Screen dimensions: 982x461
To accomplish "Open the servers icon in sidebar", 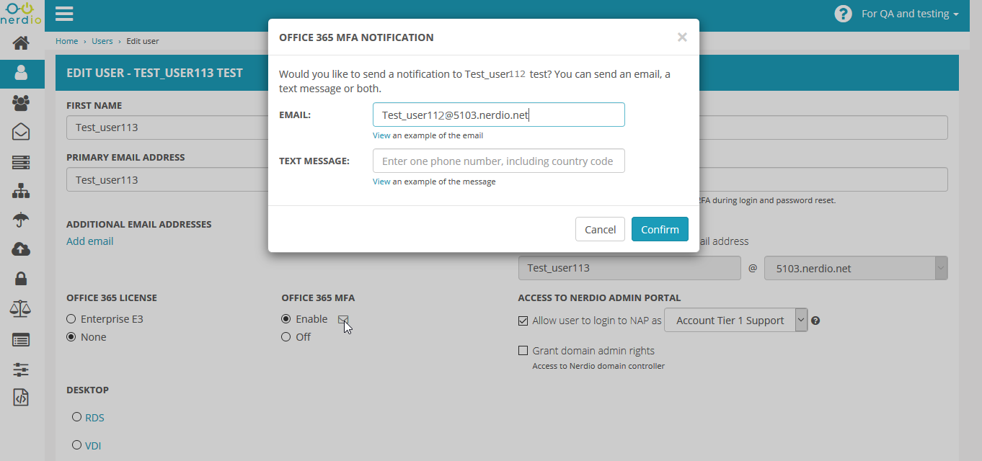I will click(x=21, y=162).
